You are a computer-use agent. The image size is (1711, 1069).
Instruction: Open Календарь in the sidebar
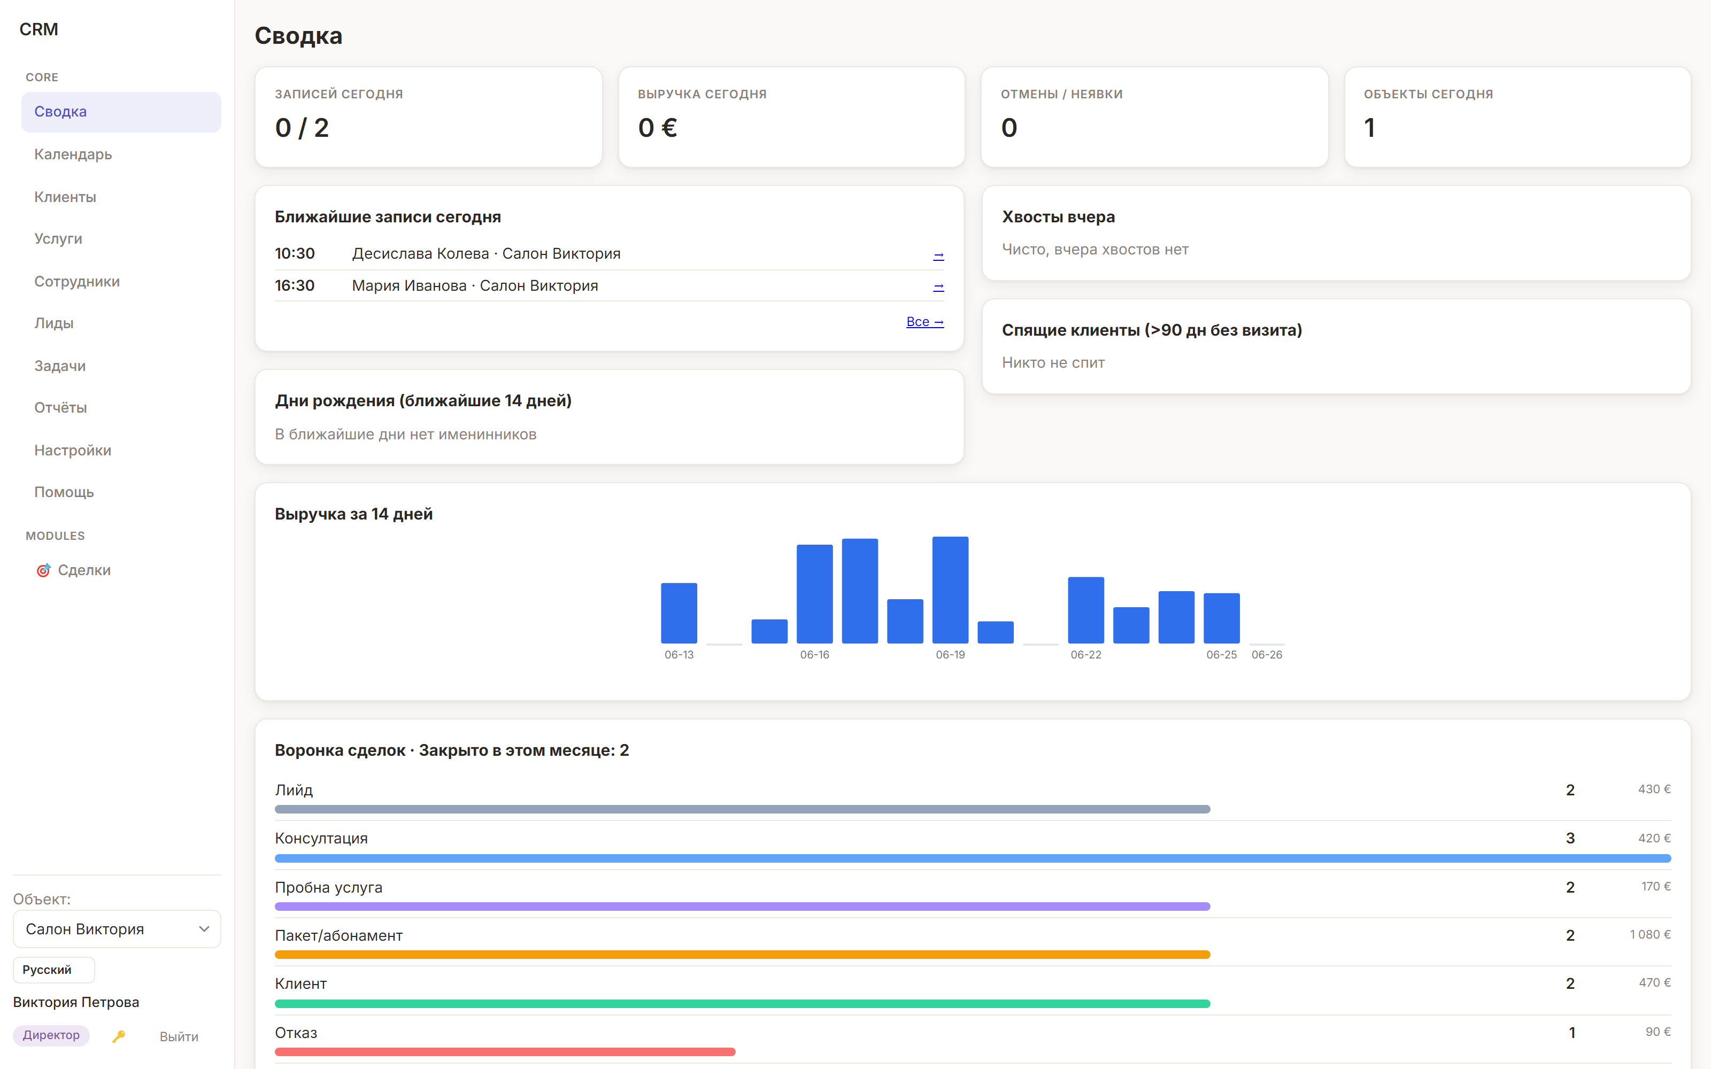click(121, 154)
